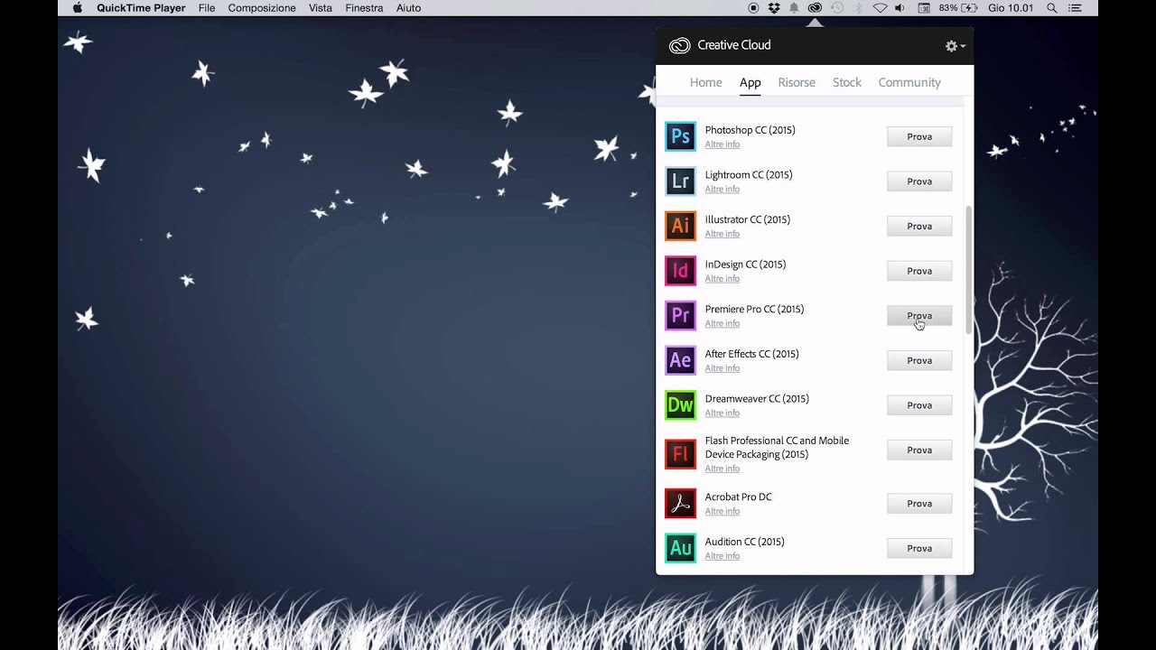
Task: Click the Dreamweaver CC app icon
Action: pyautogui.click(x=680, y=405)
